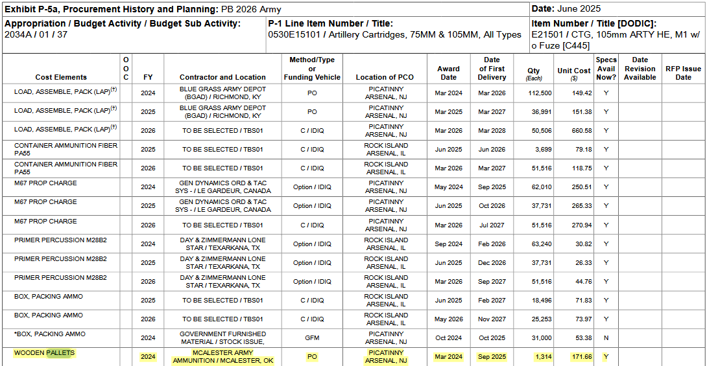
Task: Click award date Oct 2024
Action: tap(448, 338)
